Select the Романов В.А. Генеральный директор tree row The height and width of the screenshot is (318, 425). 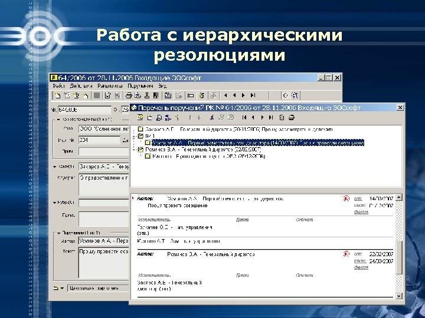[203, 149]
